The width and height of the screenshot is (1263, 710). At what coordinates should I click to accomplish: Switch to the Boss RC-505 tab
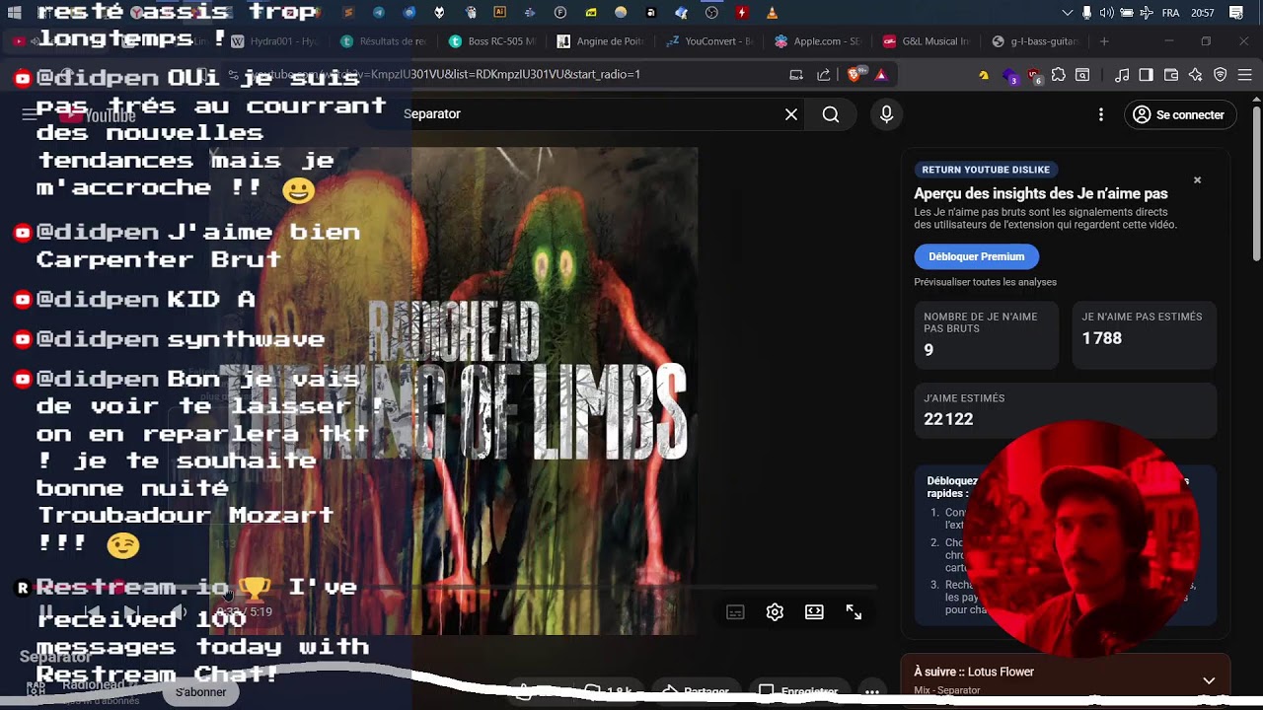pos(491,41)
